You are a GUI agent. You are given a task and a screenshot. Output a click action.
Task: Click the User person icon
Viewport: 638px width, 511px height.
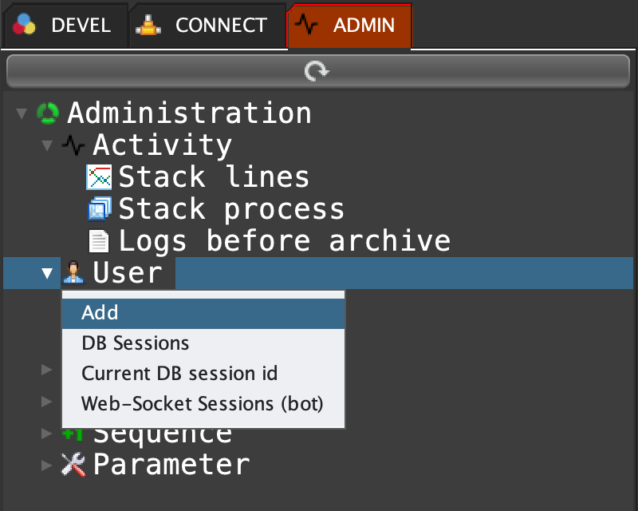(73, 273)
